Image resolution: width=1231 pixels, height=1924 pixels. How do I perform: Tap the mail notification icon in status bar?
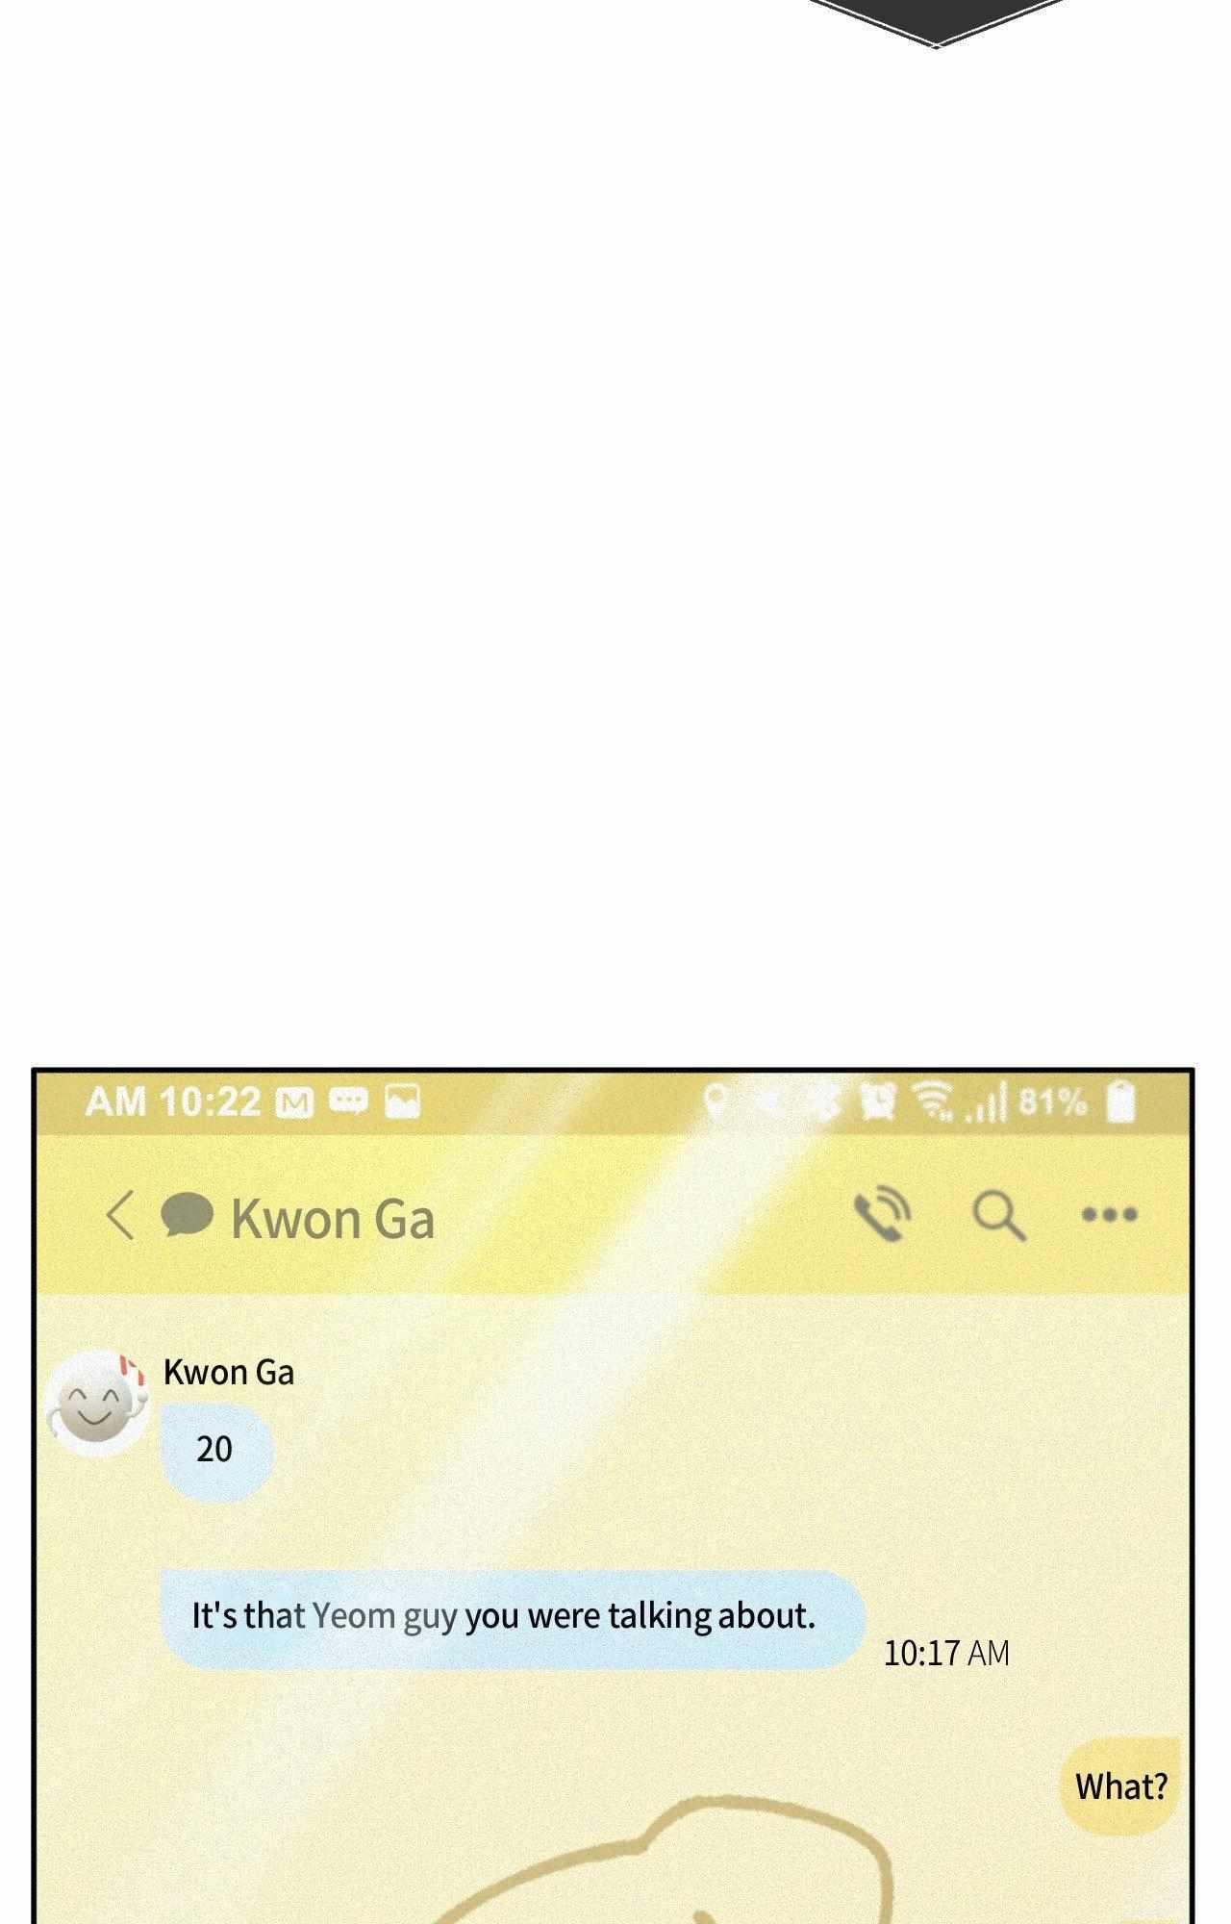294,1102
